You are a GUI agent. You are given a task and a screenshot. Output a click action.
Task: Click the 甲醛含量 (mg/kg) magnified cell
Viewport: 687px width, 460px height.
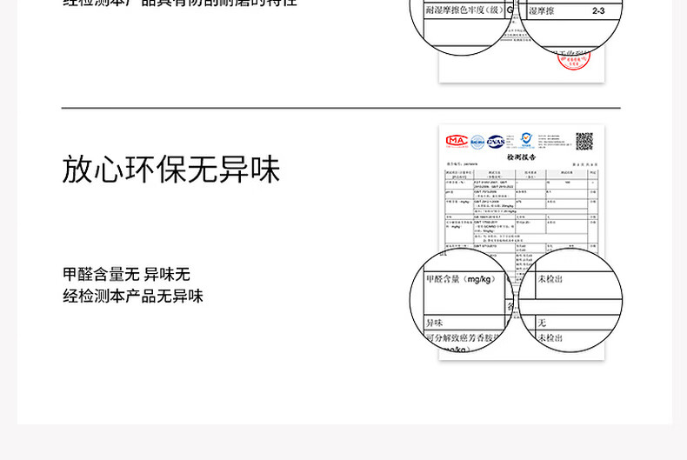click(461, 279)
